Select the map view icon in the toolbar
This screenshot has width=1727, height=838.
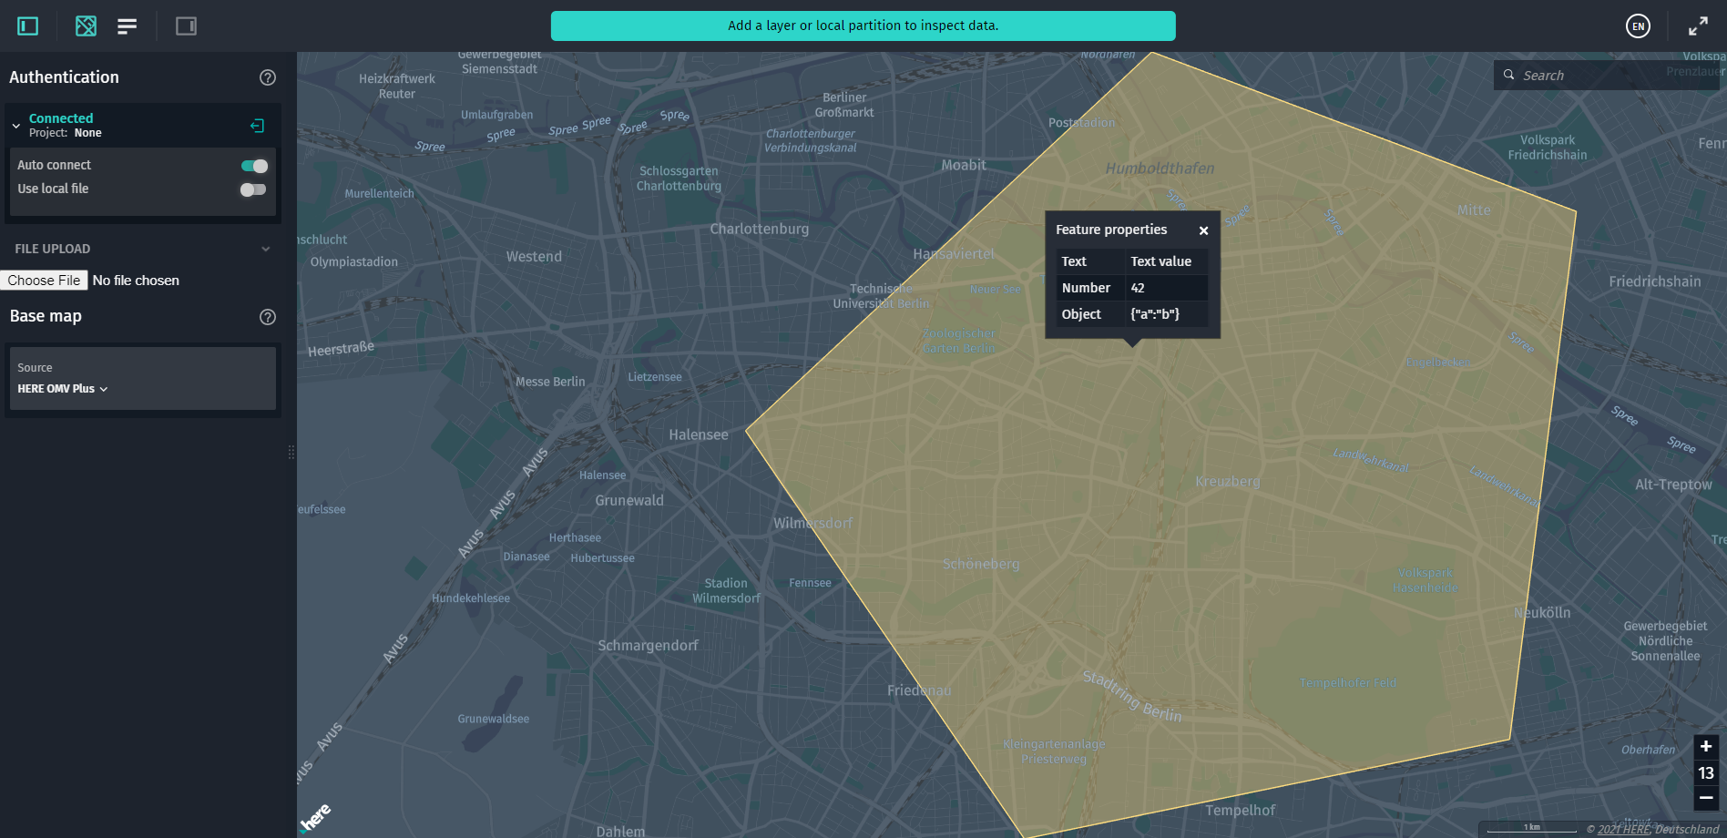(86, 26)
